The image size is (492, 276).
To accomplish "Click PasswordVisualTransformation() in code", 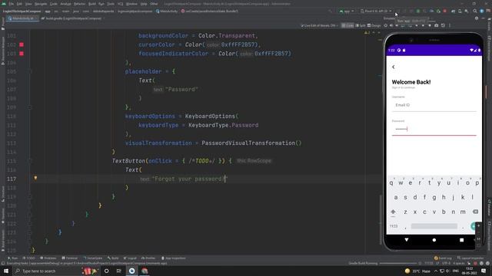I will pos(251,143).
